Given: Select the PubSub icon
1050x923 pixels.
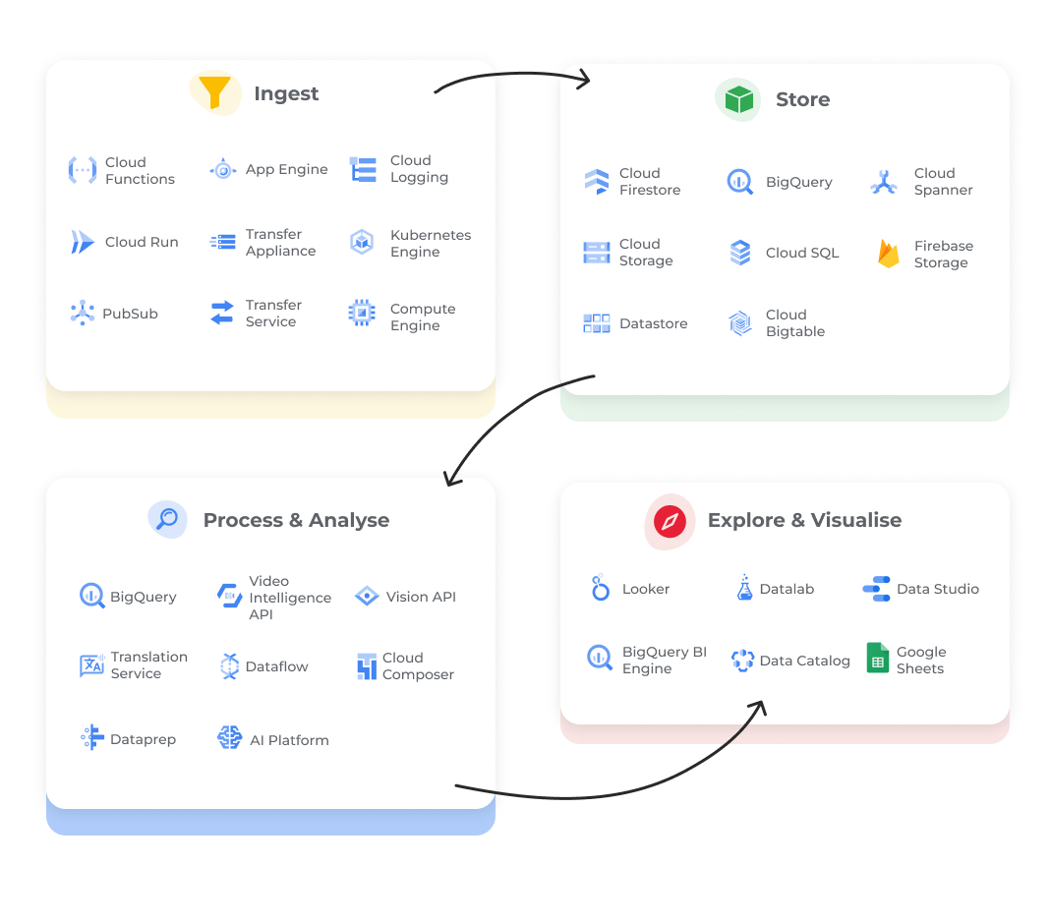Looking at the screenshot, I should pos(83,313).
